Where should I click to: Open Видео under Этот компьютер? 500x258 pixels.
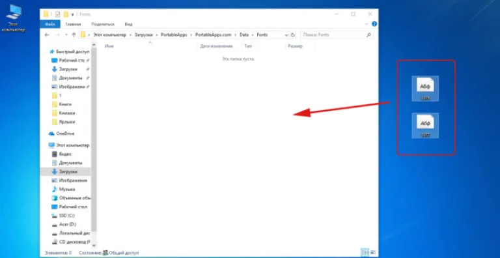tap(62, 154)
